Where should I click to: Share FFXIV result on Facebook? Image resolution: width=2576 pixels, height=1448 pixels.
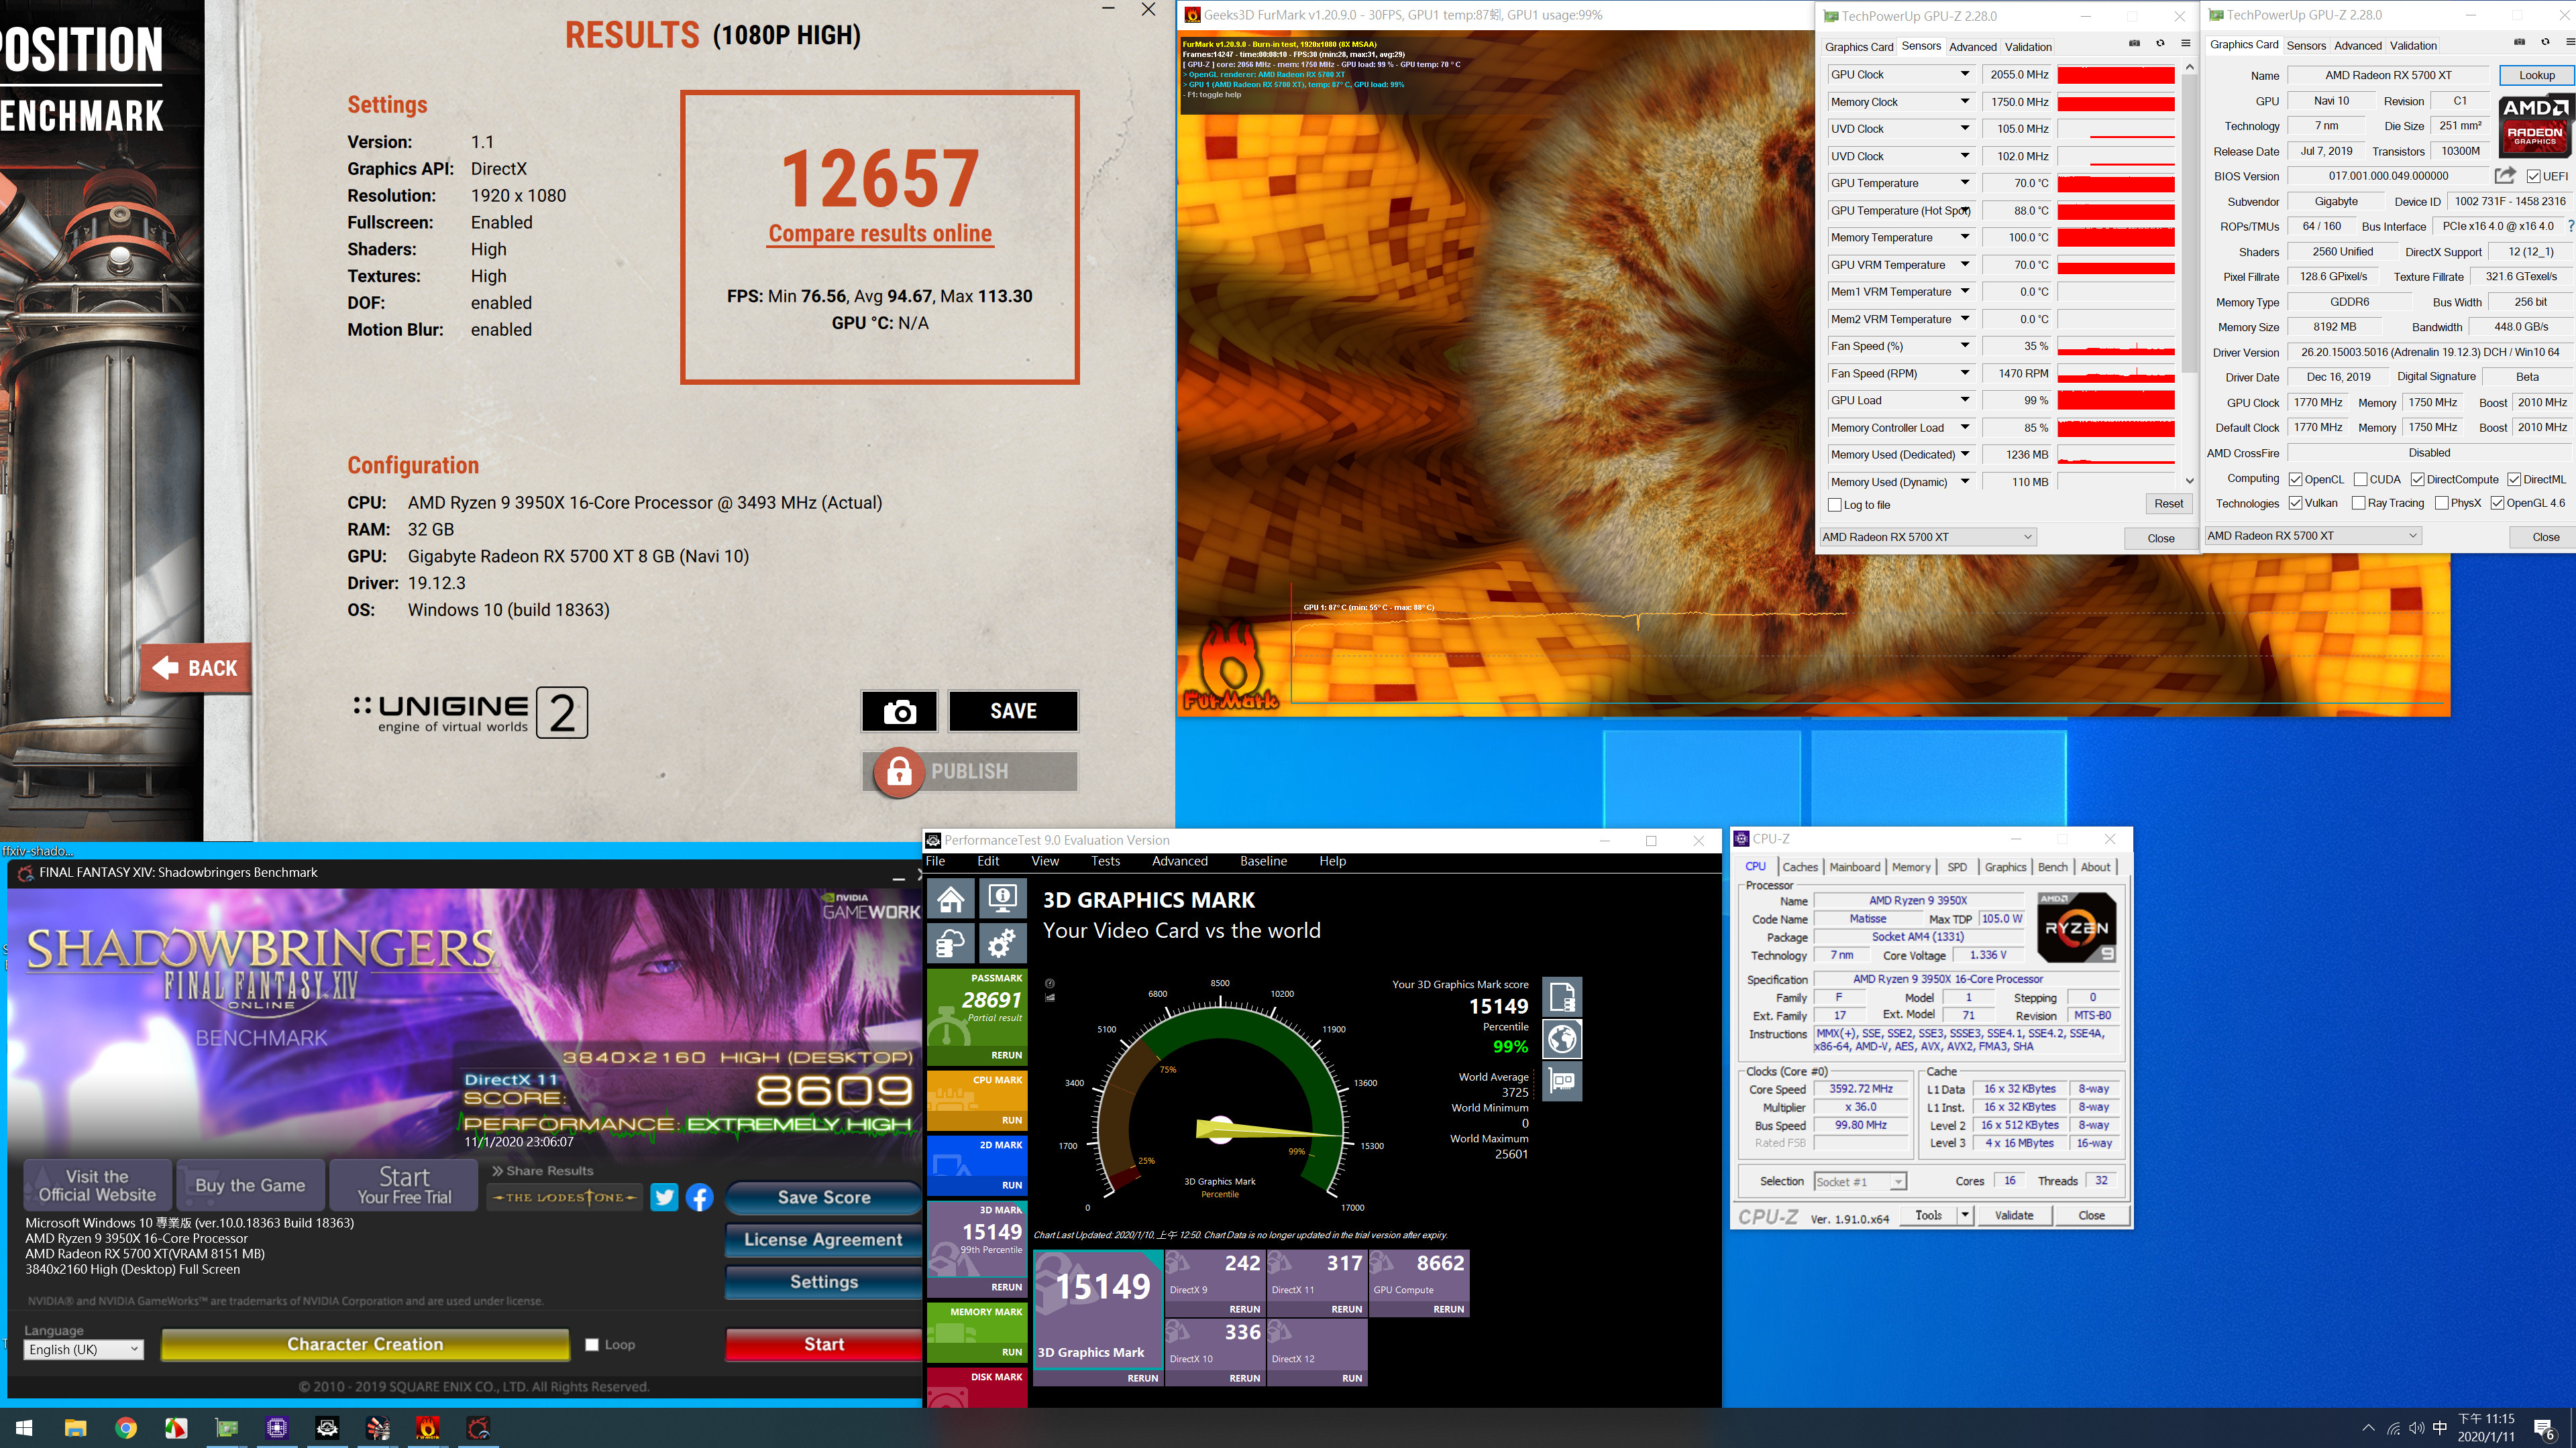click(700, 1197)
